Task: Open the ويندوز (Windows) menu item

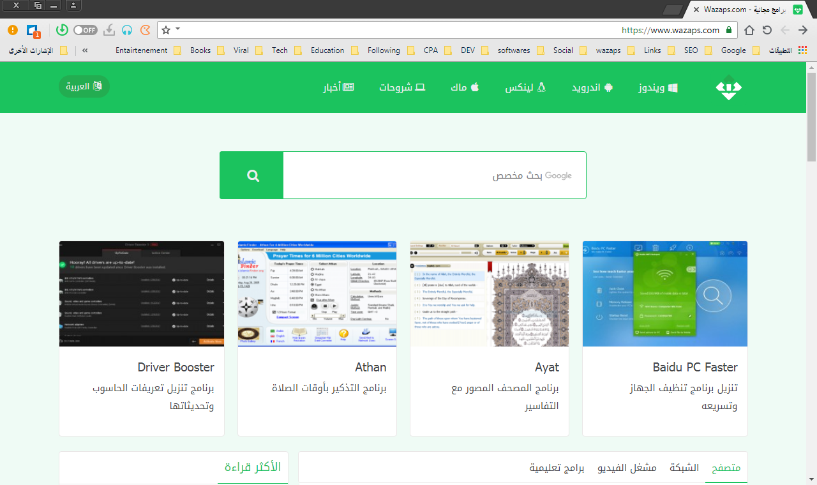Action: [658, 87]
